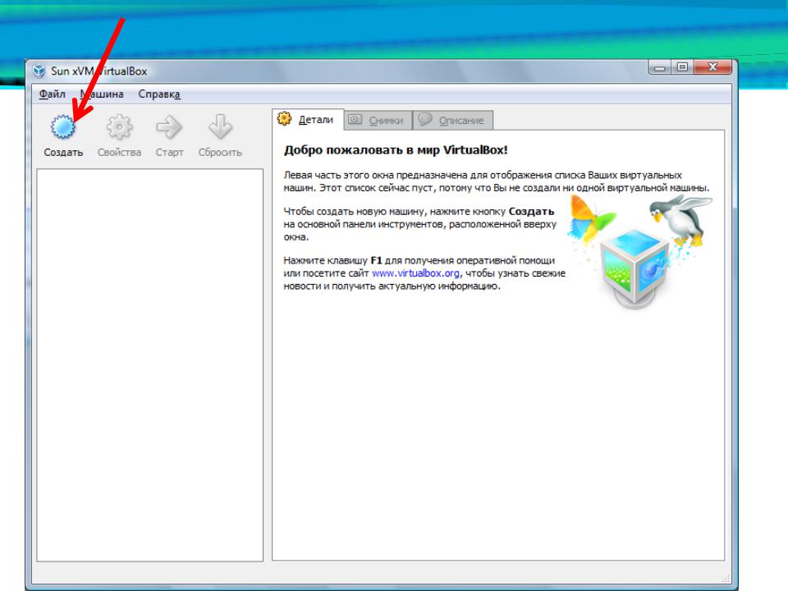Image resolution: width=788 pixels, height=591 pixels.
Task: Maximize the VirtualBox window
Action: pyautogui.click(x=682, y=67)
